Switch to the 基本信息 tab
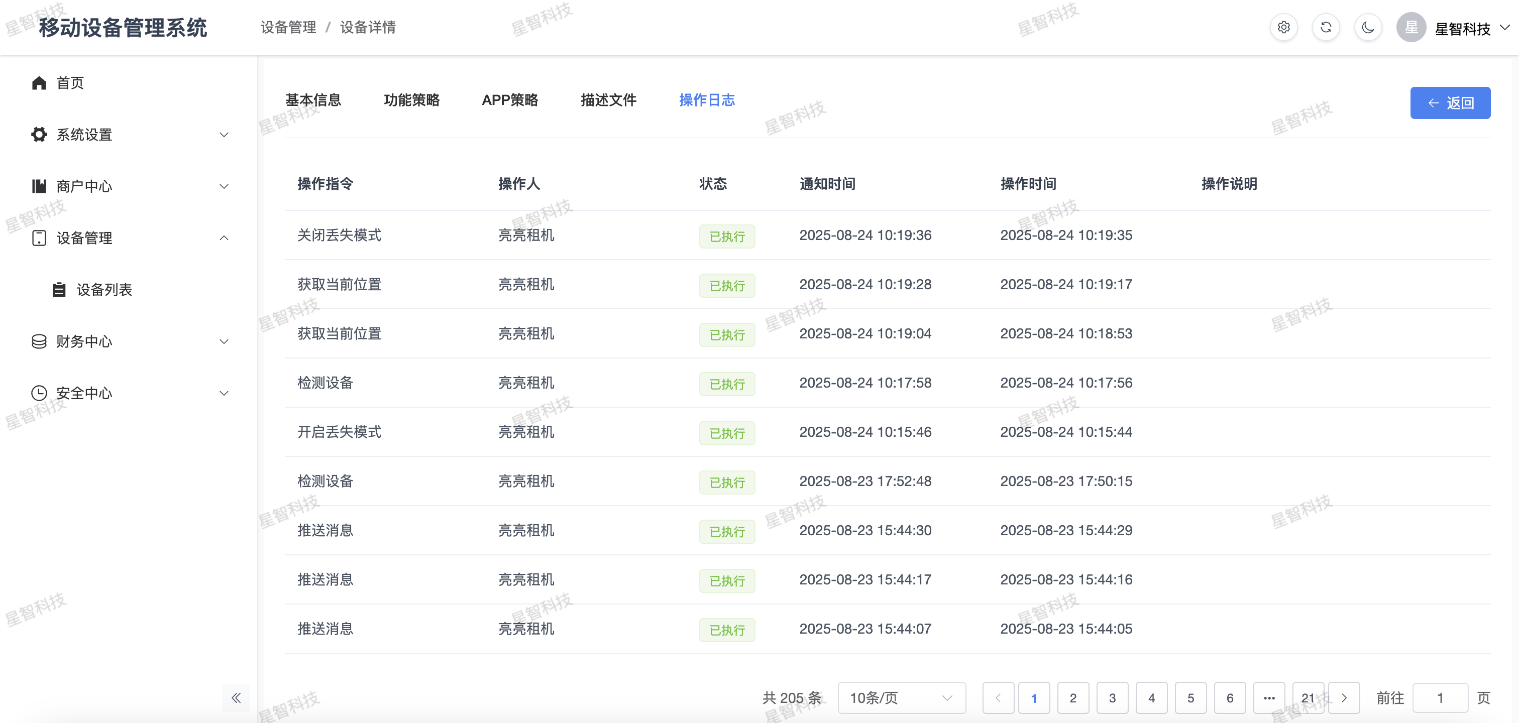The image size is (1519, 723). [x=313, y=100]
